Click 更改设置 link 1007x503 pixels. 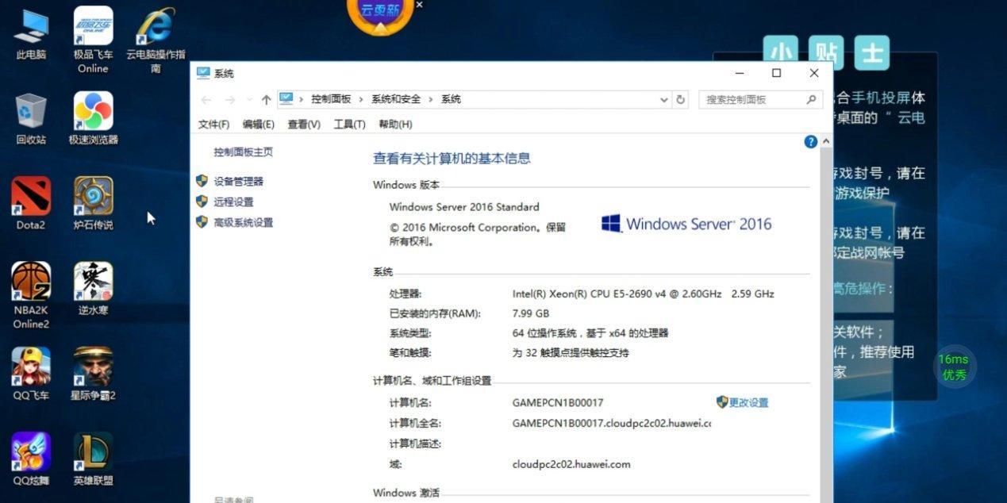[748, 402]
